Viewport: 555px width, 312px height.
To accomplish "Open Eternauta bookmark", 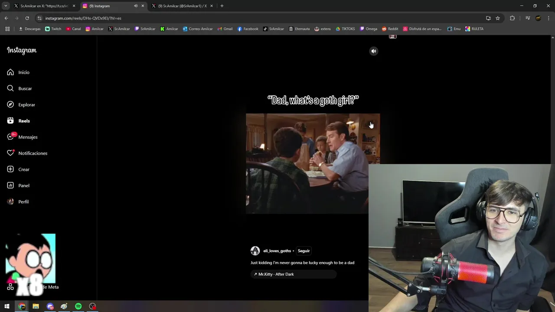I will point(299,29).
